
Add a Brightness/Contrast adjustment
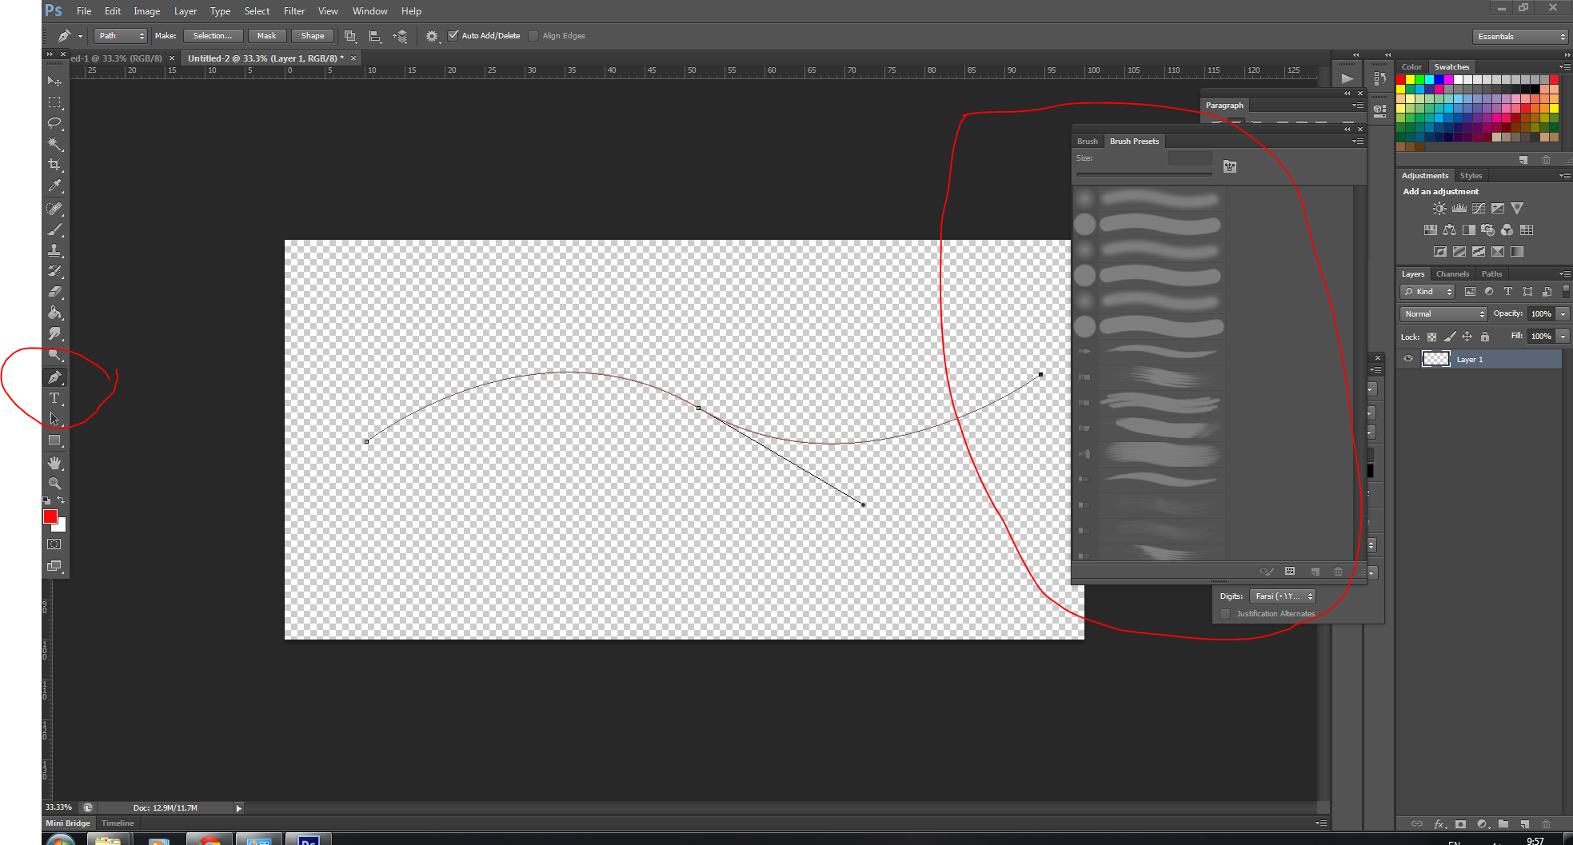tap(1439, 209)
